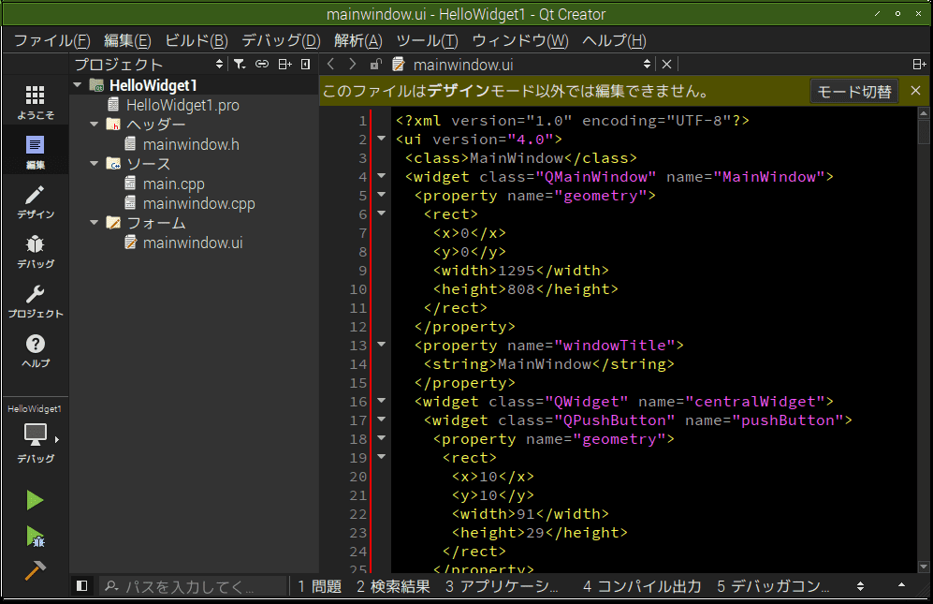
Task: Open the ヘルプ(H) menu
Action: pos(614,40)
